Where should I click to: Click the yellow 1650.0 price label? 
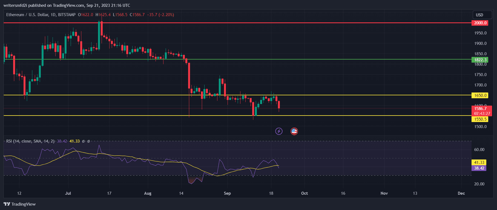tap(480, 95)
